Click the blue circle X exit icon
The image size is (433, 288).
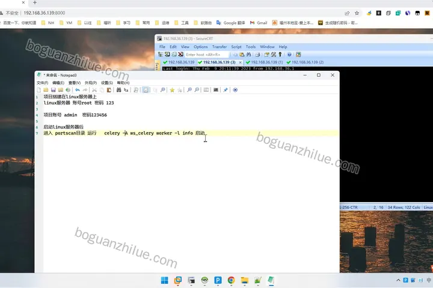(x=235, y=90)
